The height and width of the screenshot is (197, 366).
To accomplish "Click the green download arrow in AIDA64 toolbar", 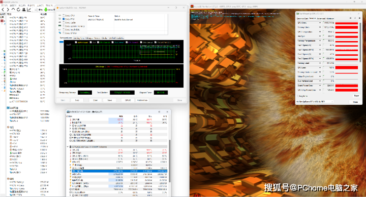I will coord(46,10).
